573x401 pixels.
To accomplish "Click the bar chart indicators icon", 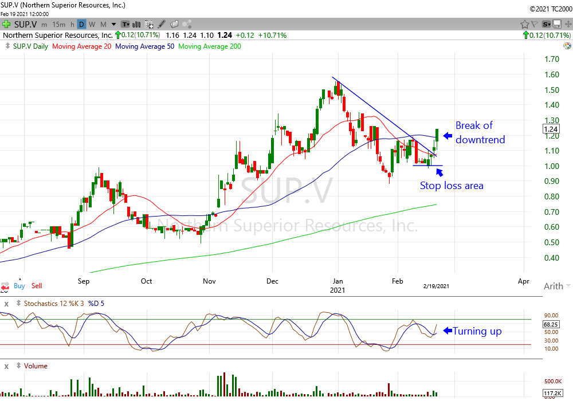I will (137, 25).
